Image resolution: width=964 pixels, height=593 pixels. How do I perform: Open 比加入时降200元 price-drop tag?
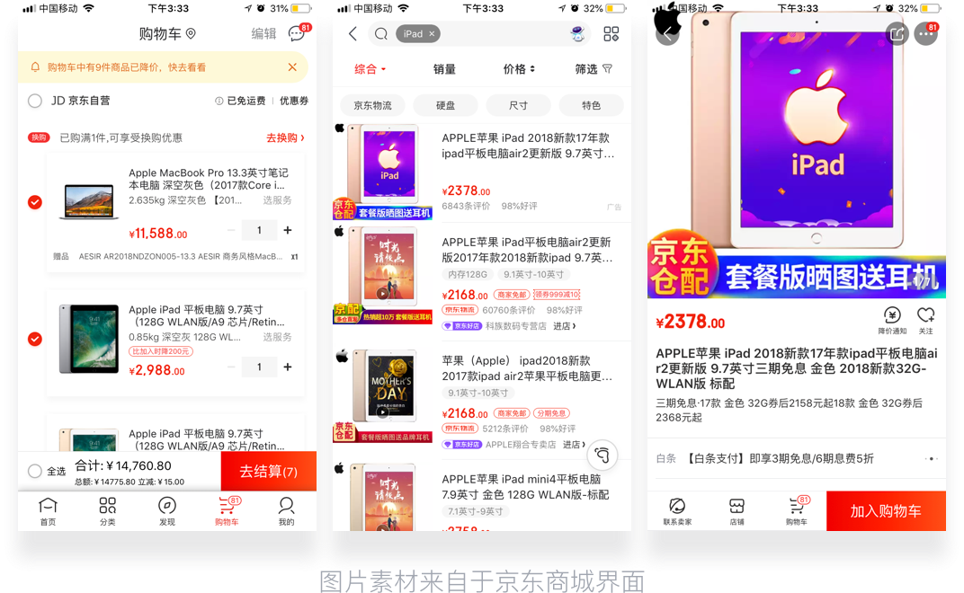(x=160, y=351)
